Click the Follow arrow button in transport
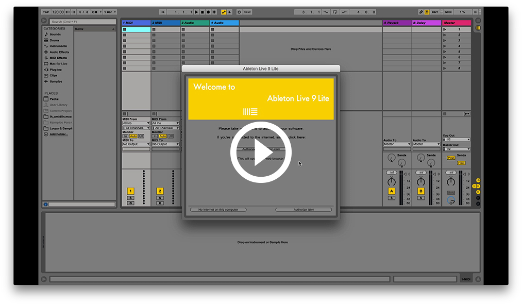Image resolution: width=522 pixels, height=304 pixels. point(163,12)
